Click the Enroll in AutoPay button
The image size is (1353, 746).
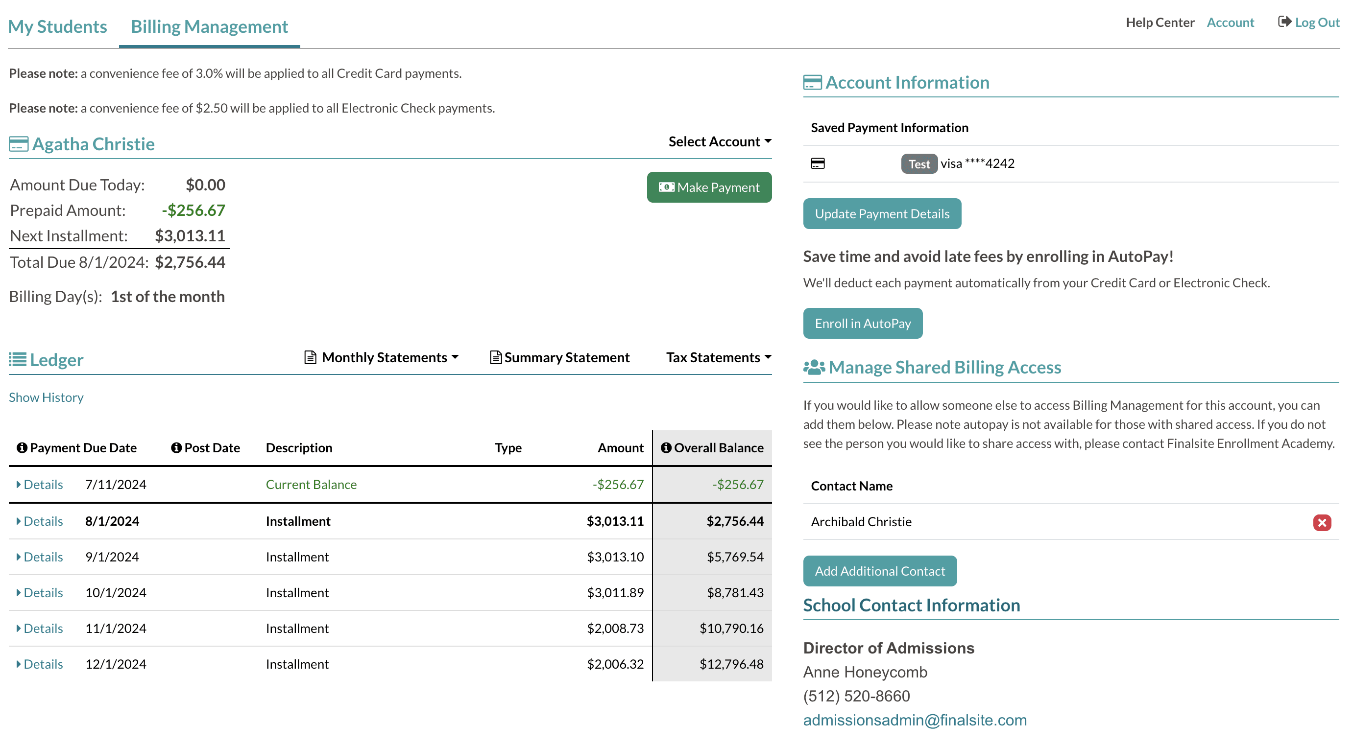pyautogui.click(x=862, y=323)
